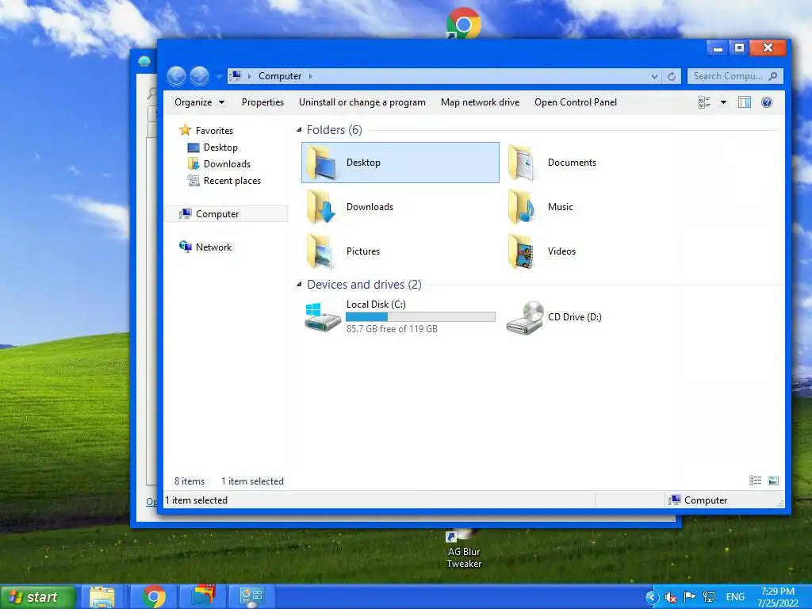Toggle the preview pane icon
Screen dimensions: 812x609
[745, 102]
